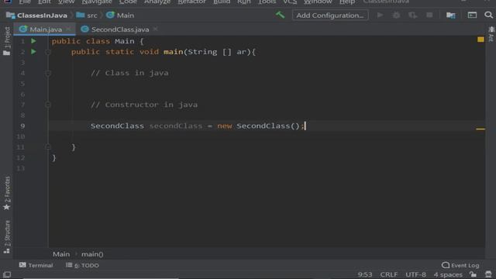Open the File menu
Image resolution: width=496 pixels, height=279 pixels.
(x=25, y=2)
